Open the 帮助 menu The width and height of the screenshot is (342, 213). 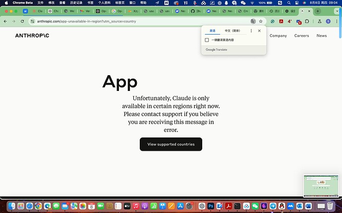[x=143, y=3]
